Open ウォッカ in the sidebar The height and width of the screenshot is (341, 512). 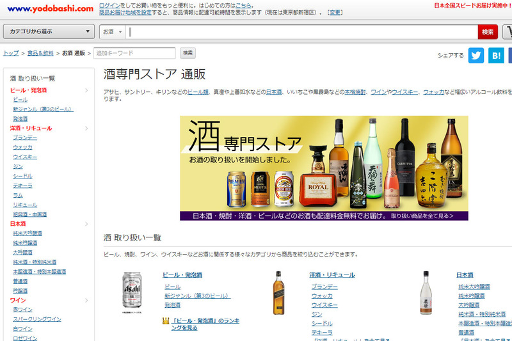pos(23,147)
